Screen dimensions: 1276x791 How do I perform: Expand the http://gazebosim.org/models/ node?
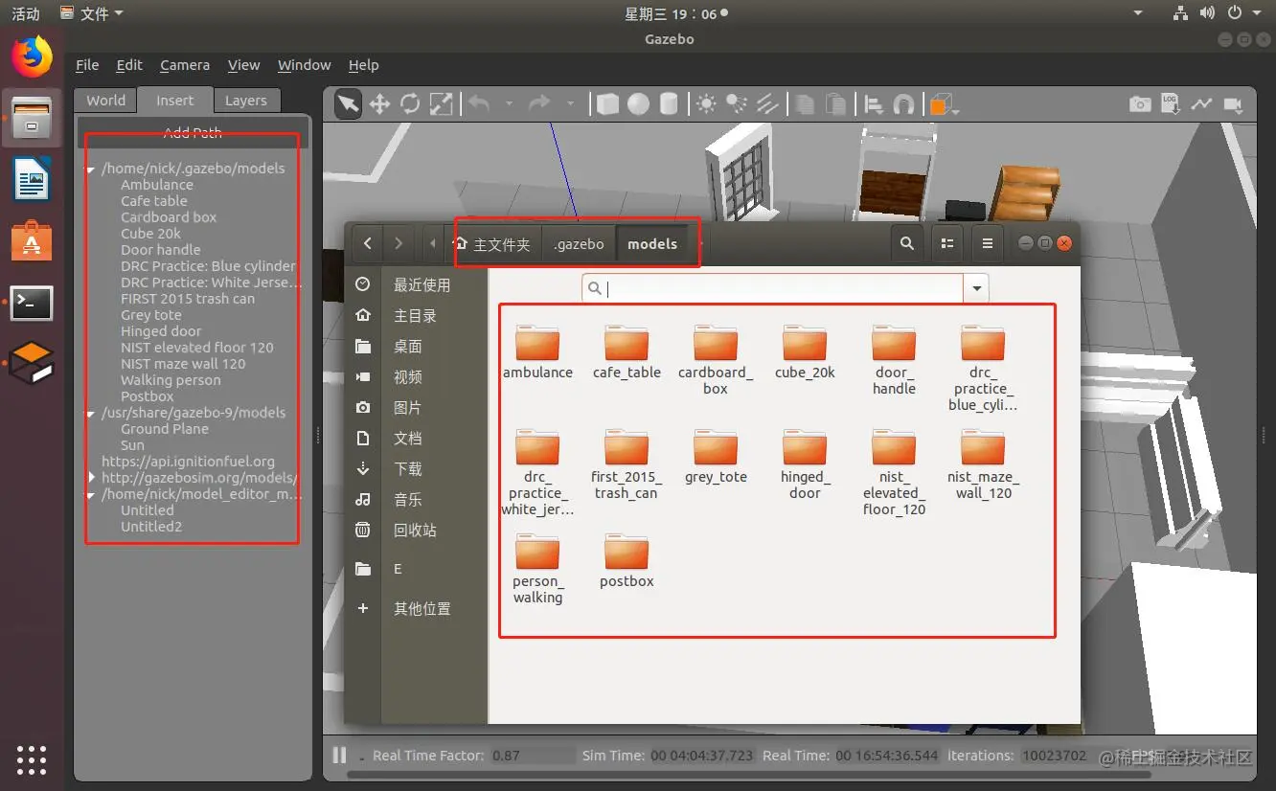coord(91,478)
